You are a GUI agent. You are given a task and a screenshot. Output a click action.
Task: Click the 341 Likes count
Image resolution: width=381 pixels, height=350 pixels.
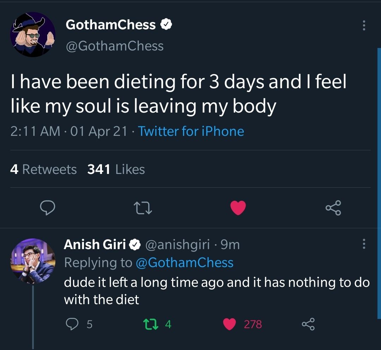point(115,169)
